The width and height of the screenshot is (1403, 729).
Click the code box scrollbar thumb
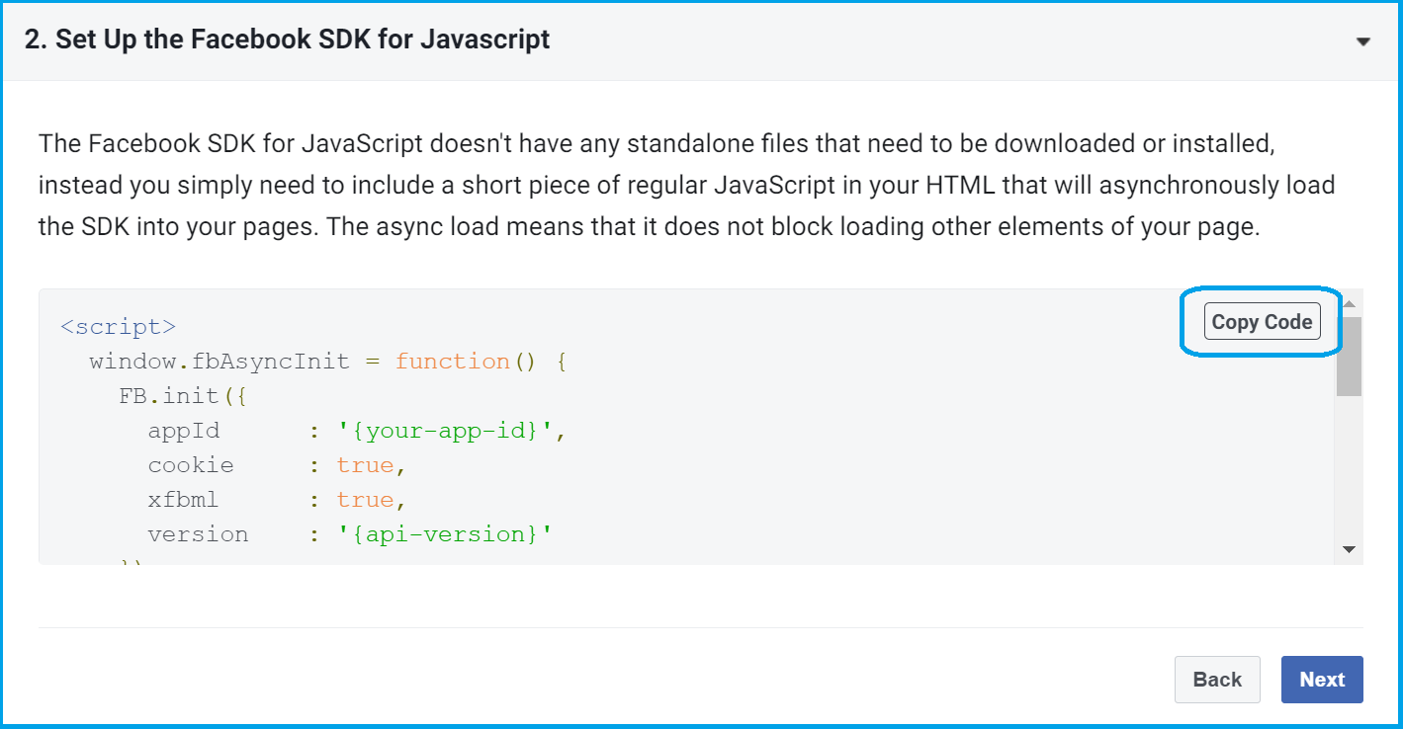(1349, 356)
